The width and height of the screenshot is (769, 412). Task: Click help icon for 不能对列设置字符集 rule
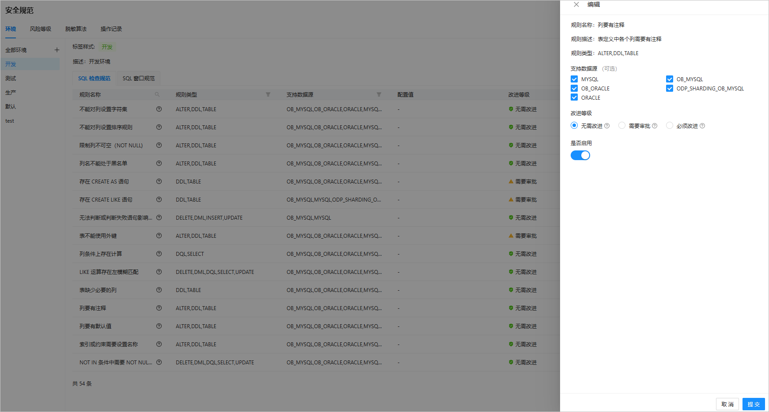[x=159, y=109]
